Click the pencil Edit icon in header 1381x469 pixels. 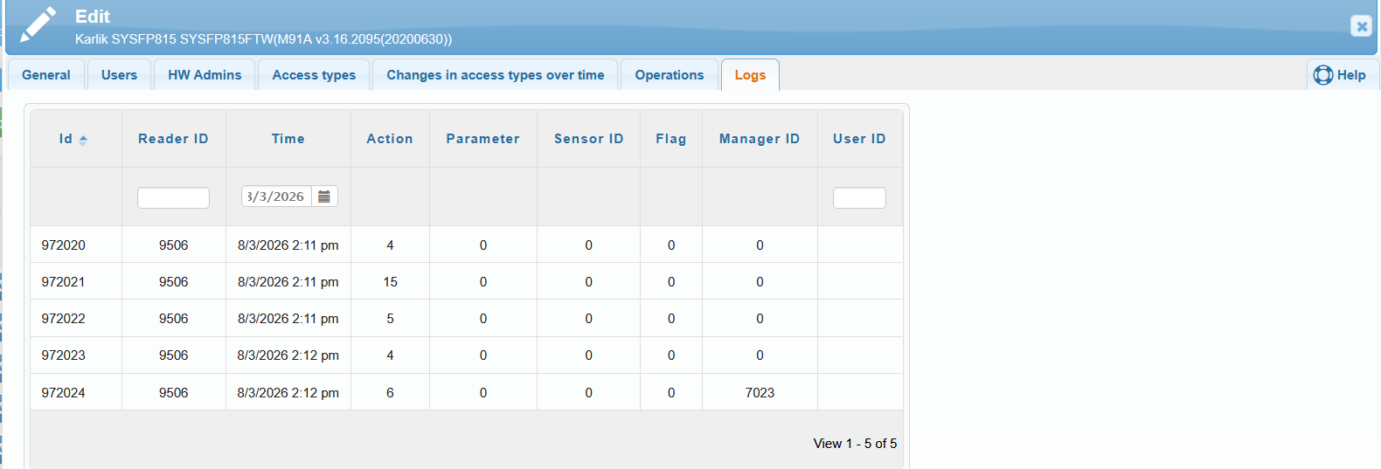38,24
